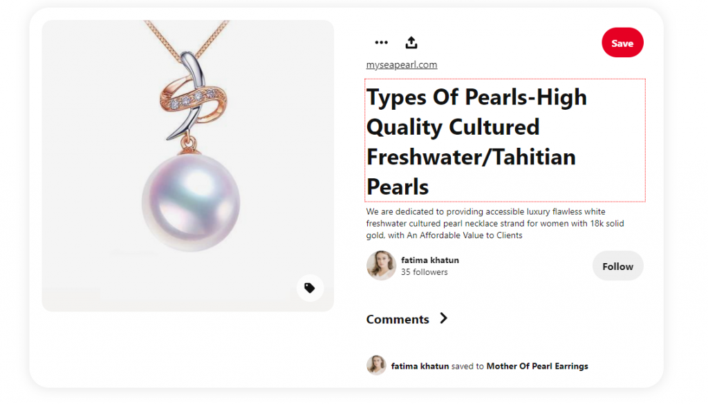
Task: Click the share upload icon
Action: tap(411, 43)
